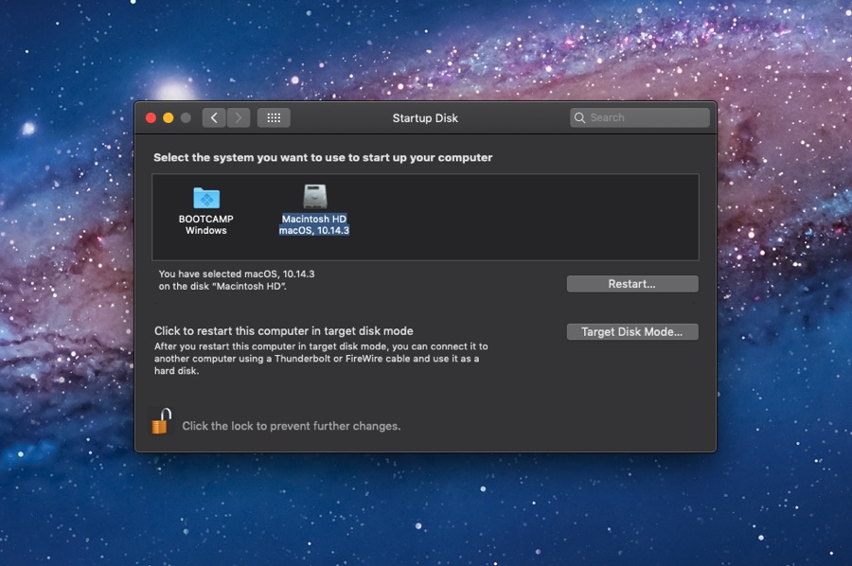Go forward with the right chevron button
This screenshot has width=852, height=566.
[x=238, y=118]
